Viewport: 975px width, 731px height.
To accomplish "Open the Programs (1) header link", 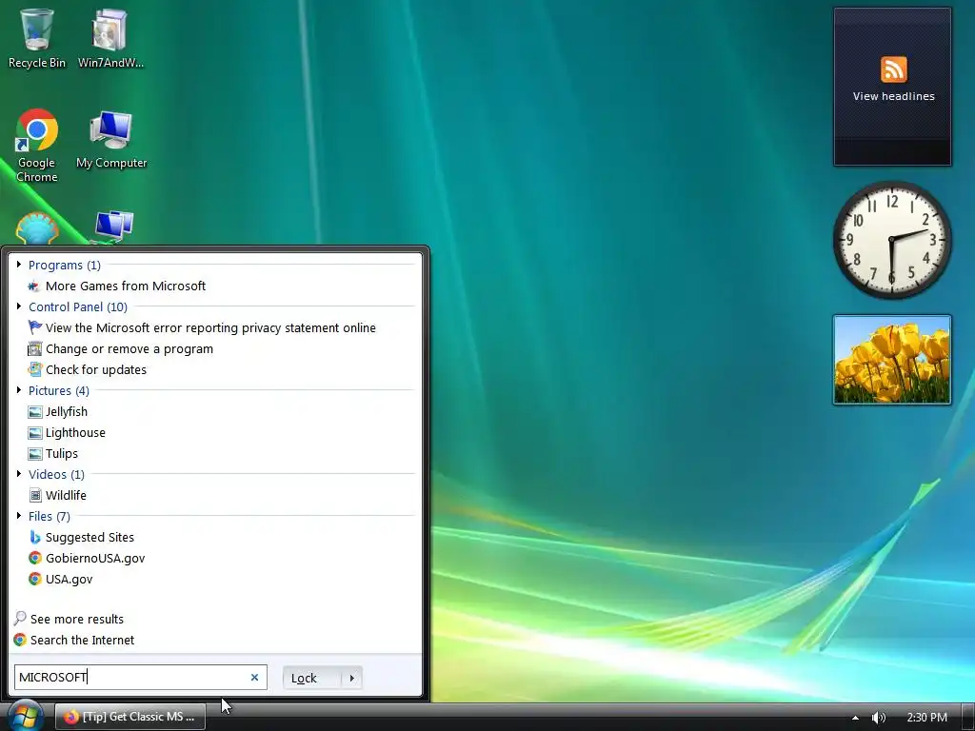I will (x=65, y=265).
